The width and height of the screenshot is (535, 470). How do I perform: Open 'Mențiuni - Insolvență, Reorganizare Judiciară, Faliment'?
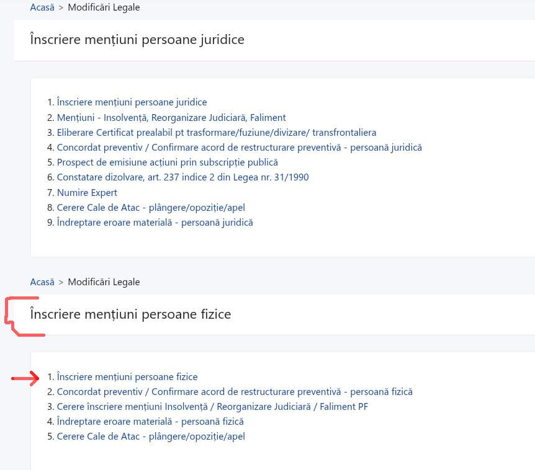(x=171, y=117)
